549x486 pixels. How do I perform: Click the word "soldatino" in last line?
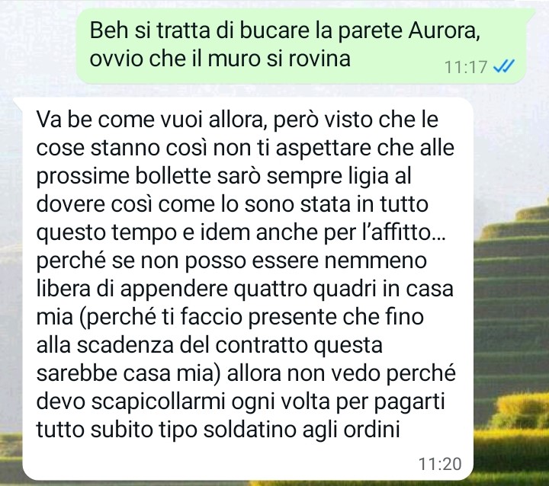point(250,430)
